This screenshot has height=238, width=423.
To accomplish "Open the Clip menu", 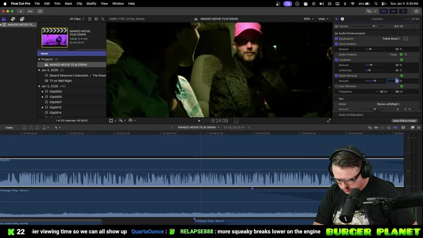I will pyautogui.click(x=79, y=4).
